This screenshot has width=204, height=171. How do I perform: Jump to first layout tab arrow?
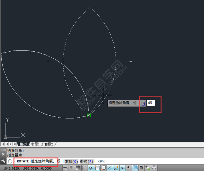(3, 144)
